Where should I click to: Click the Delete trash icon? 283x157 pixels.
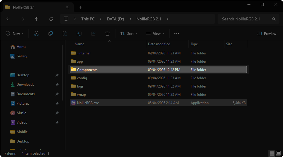(x=107, y=33)
